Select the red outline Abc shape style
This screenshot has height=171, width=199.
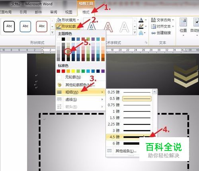[42, 26]
